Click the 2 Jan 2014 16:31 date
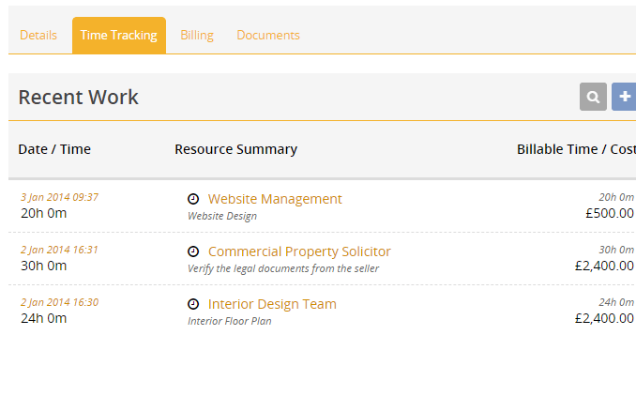The width and height of the screenshot is (636, 396). [x=60, y=250]
